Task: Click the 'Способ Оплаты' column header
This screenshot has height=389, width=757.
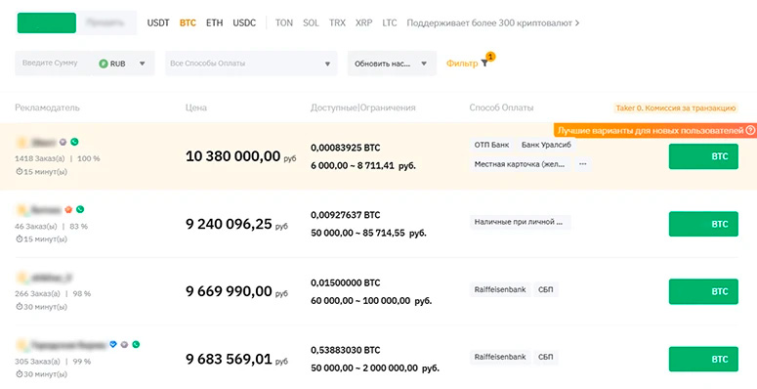Action: coord(502,108)
